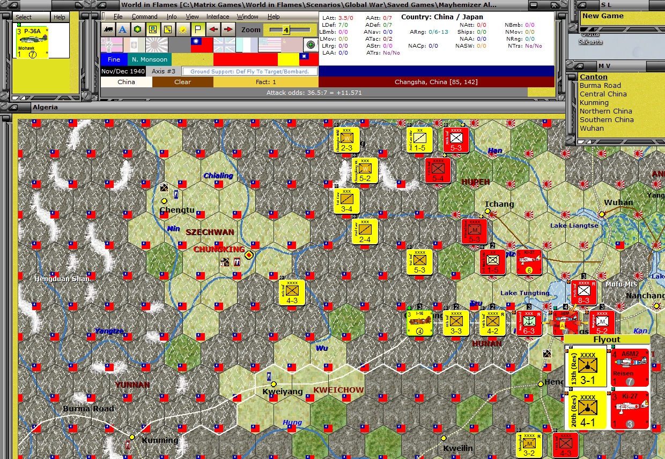Click the red right arrow toolbar button
Viewport: 665px width, 459px height.
228,29
